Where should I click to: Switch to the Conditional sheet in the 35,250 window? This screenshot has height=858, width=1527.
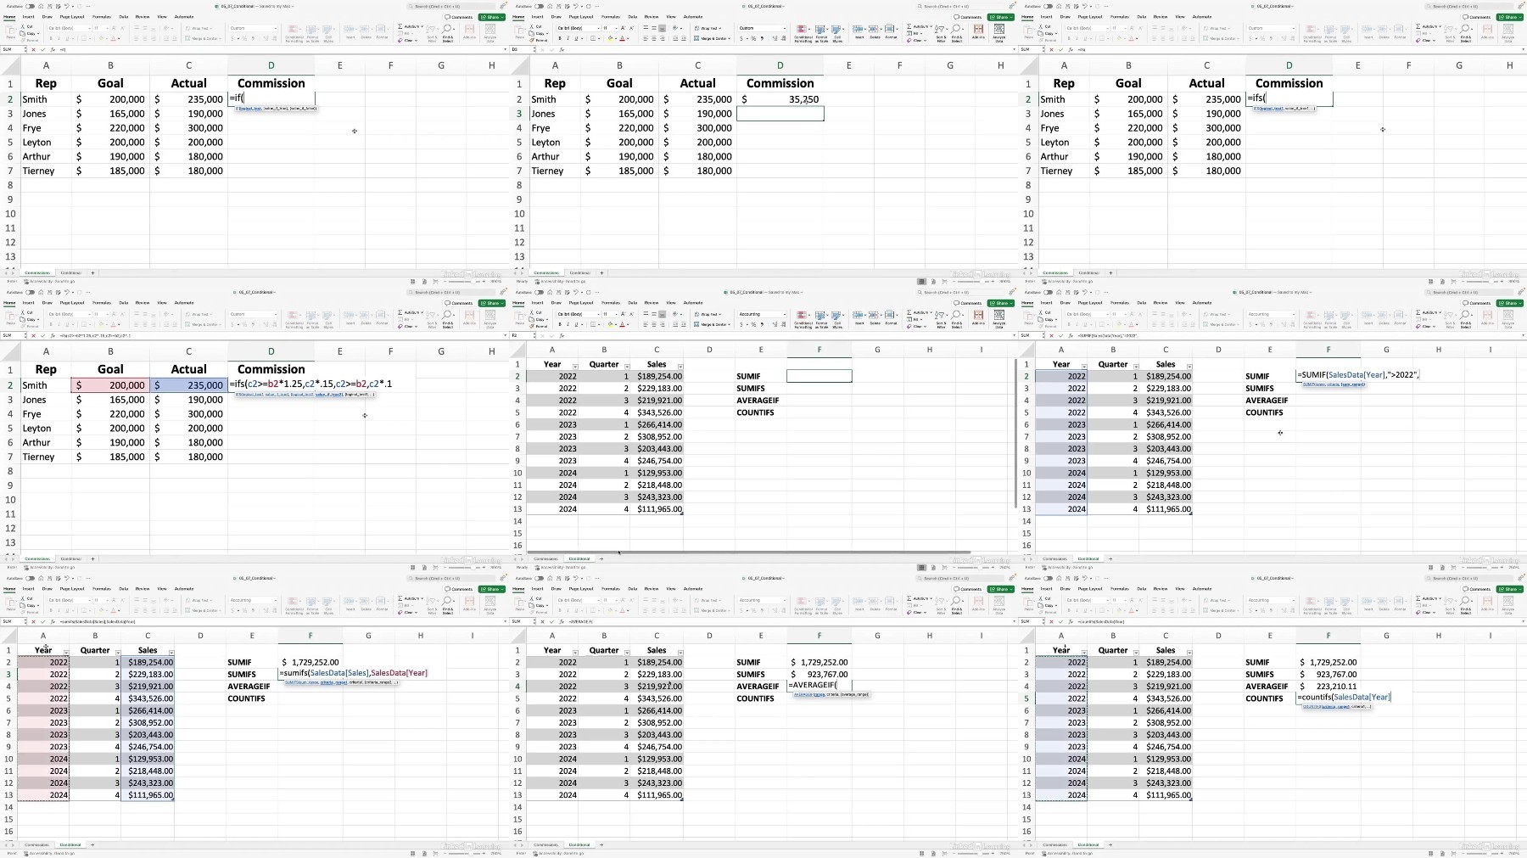point(579,272)
